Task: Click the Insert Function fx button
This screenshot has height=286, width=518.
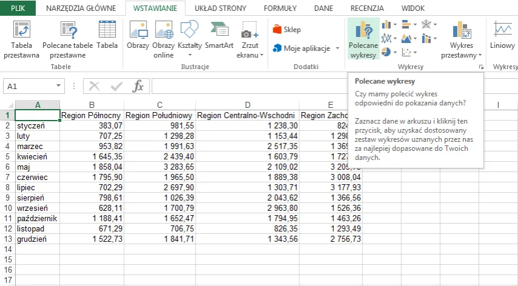Action: click(x=138, y=87)
